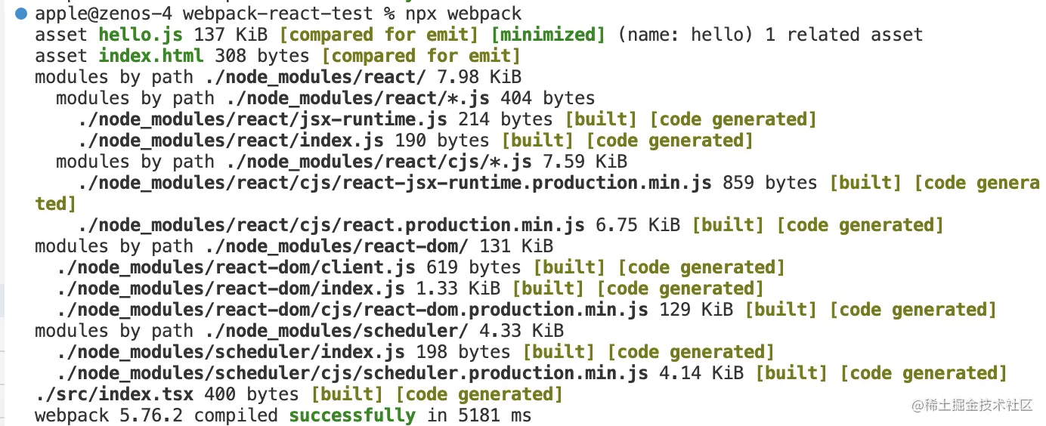Click './src/index.tsx' file path

[114, 394]
